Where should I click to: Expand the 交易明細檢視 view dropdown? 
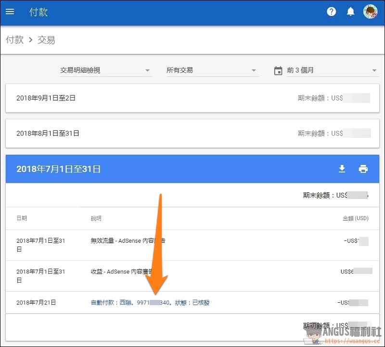[x=105, y=71]
